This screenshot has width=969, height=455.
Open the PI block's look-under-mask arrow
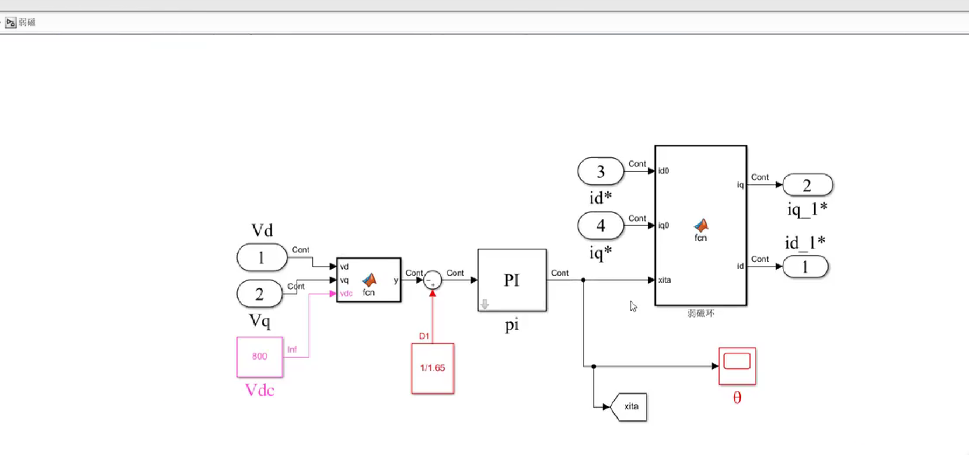point(484,304)
